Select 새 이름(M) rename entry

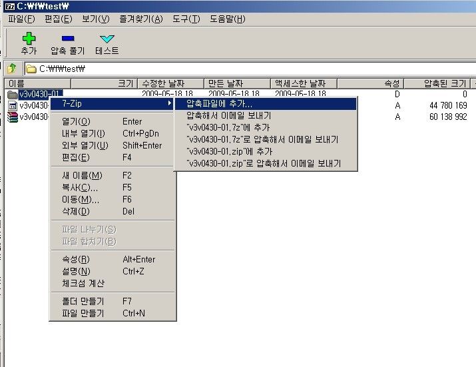pos(113,176)
